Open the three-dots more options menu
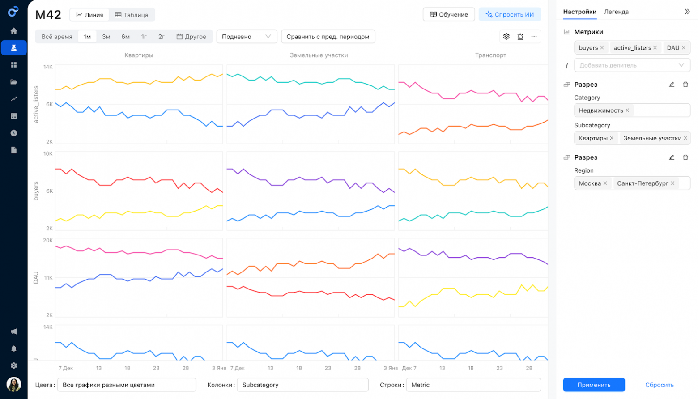 pos(534,37)
